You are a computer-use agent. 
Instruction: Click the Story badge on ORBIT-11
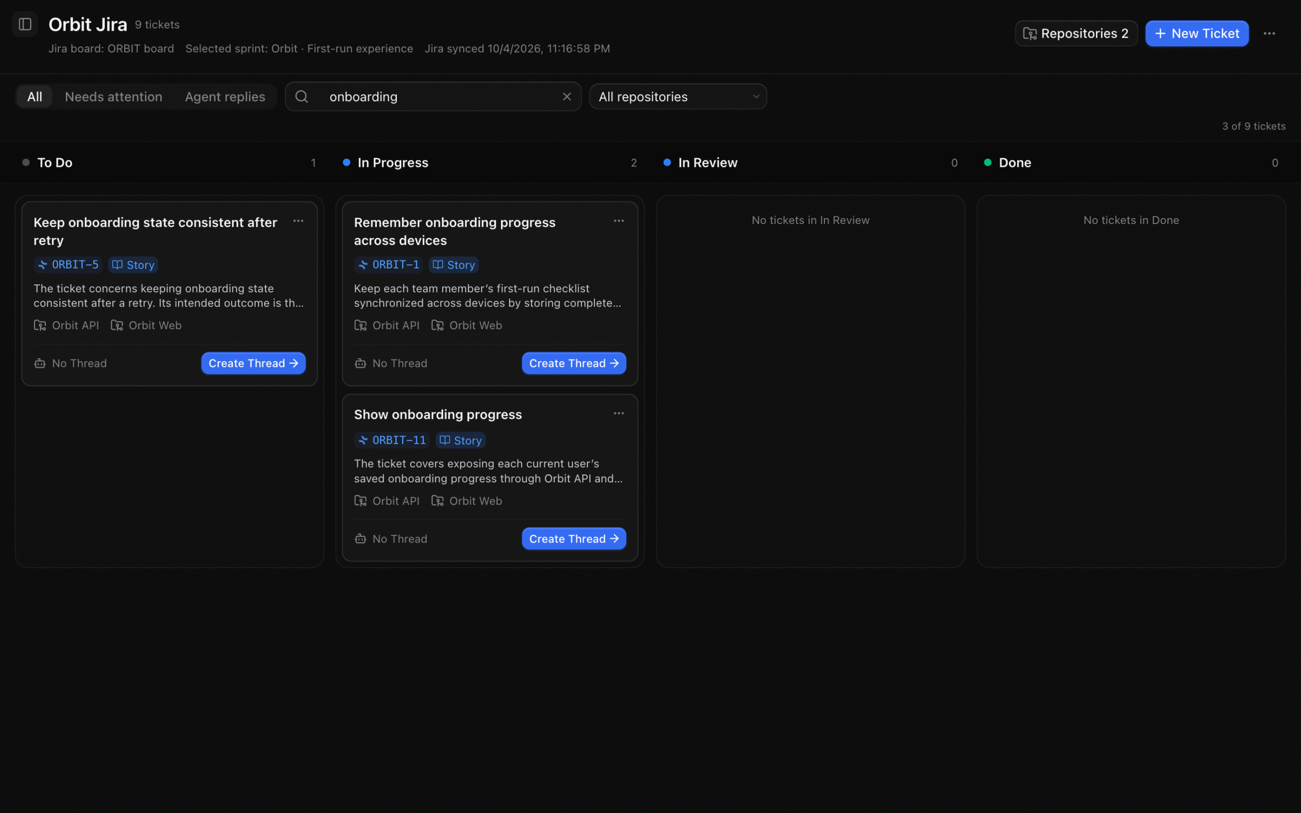coord(460,440)
